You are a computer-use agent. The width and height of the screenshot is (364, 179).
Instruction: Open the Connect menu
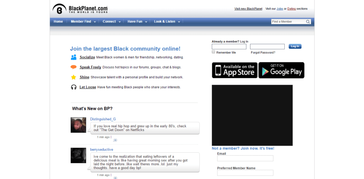click(109, 22)
